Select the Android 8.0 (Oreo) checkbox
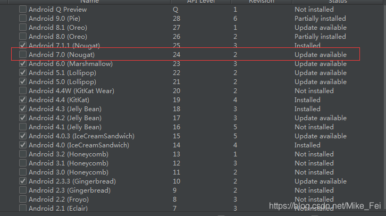Image resolution: width=386 pixels, height=216 pixels. click(23, 37)
